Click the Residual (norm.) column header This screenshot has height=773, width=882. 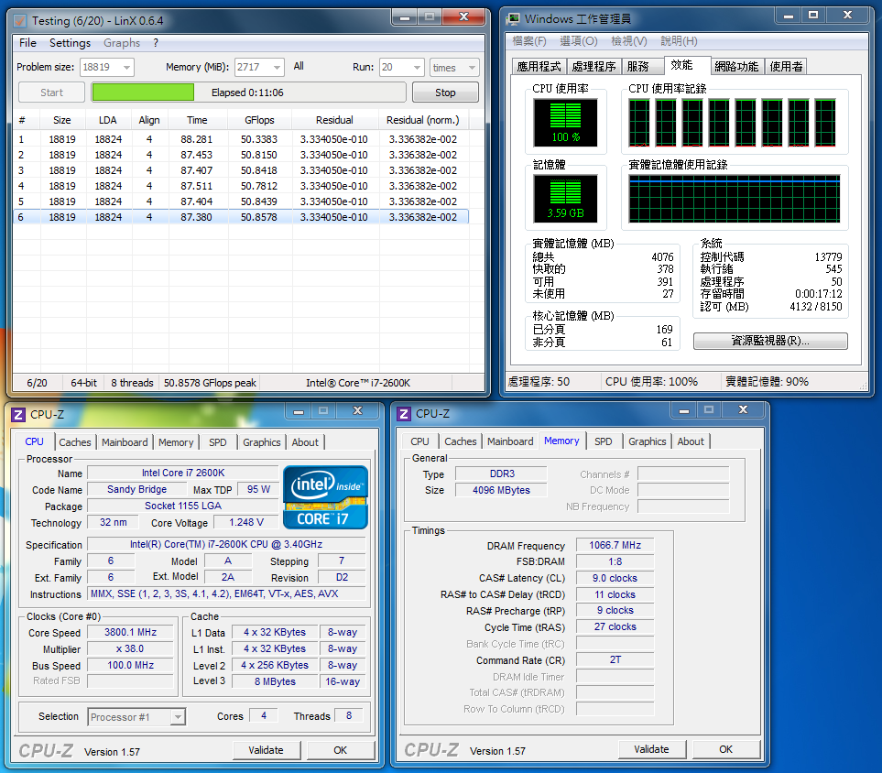[x=423, y=120]
